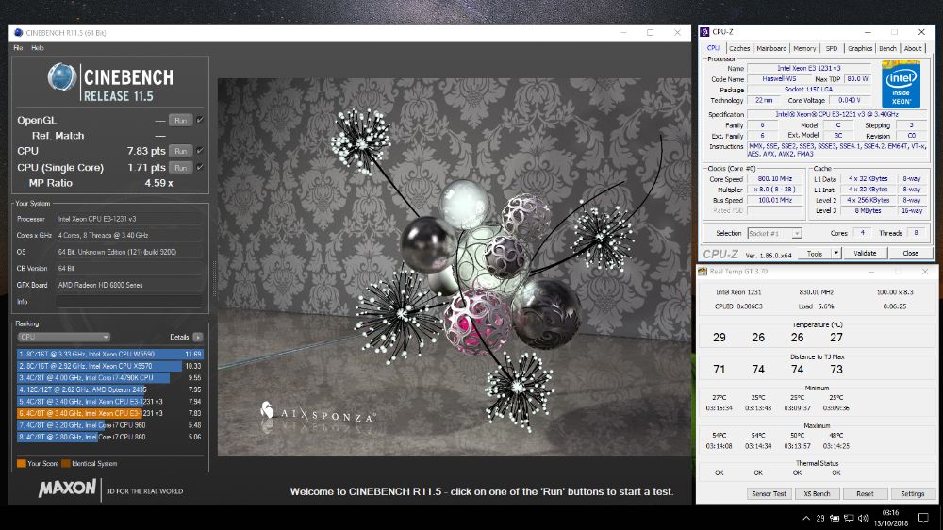The image size is (943, 530).
Task: Click the Cinebench globe logo
Action: pos(62,77)
